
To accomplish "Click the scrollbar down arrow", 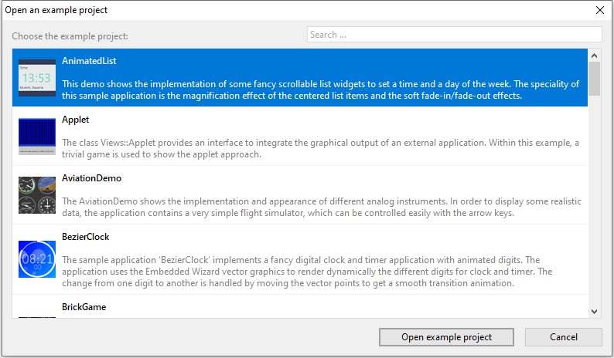I will (595, 311).
